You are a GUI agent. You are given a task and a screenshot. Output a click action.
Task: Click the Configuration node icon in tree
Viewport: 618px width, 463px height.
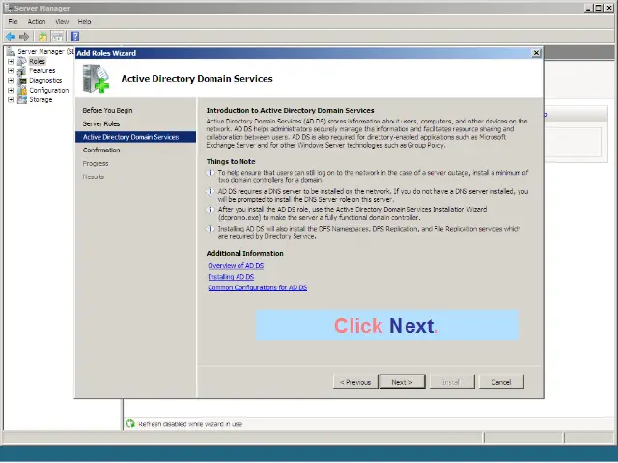click(22, 91)
